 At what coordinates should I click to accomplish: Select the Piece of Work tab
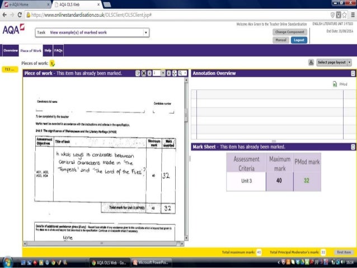[31, 50]
